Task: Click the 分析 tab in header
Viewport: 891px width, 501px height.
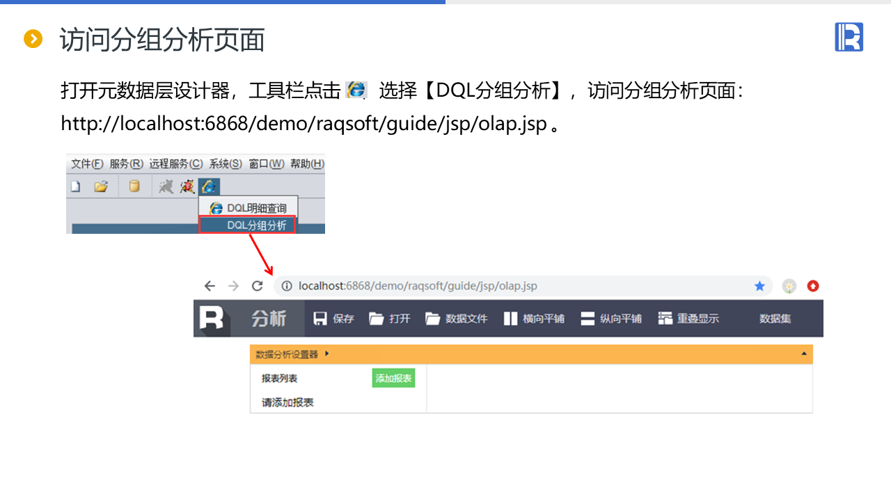Action: click(269, 319)
